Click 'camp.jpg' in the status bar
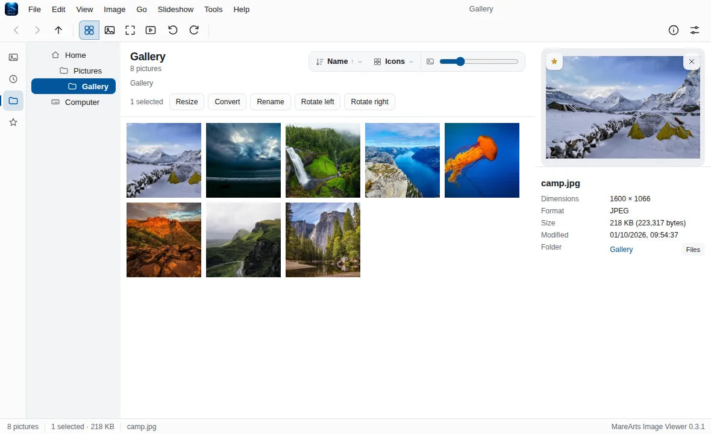The image size is (711, 434). point(142,427)
